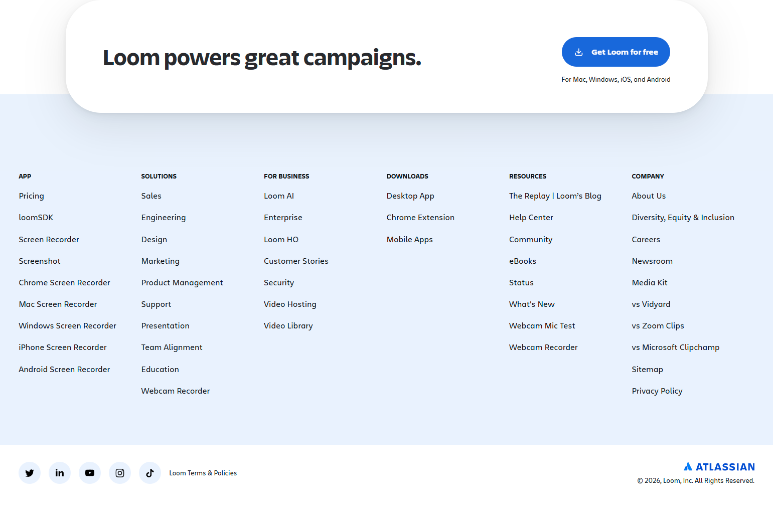Open Loom Terms & Policies
Image resolution: width=773 pixels, height=525 pixels.
pos(203,472)
